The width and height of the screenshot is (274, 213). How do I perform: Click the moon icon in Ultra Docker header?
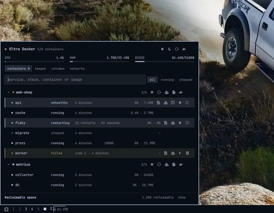coord(170,49)
